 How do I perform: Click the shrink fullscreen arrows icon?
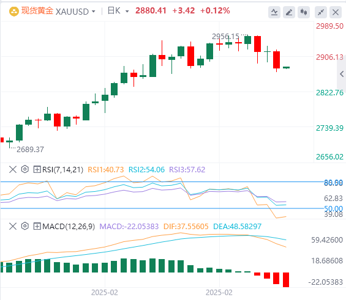[x=321, y=12]
